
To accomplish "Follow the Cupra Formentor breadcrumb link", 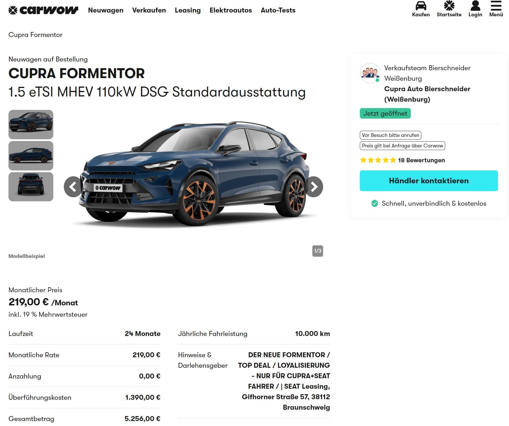I will click(35, 35).
